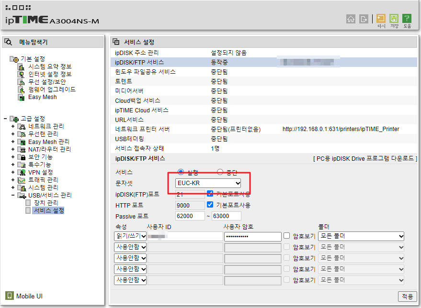Open PC용 ipDISK Drive 프로그램 다운로드 link

[x=365, y=159]
